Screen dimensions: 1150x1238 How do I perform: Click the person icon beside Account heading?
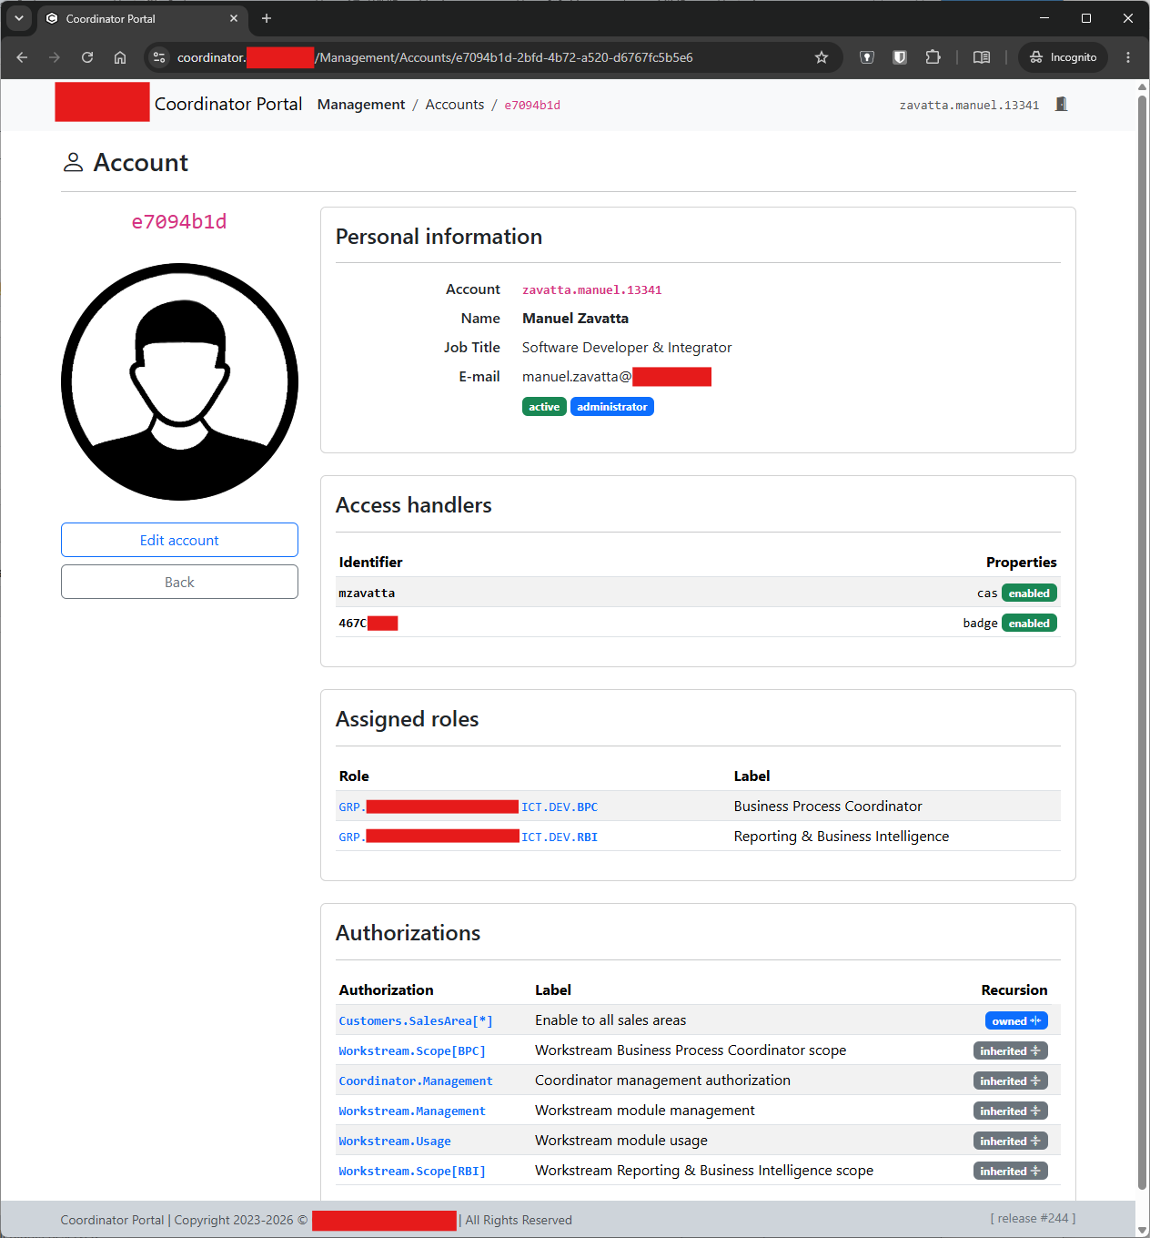pos(73,162)
